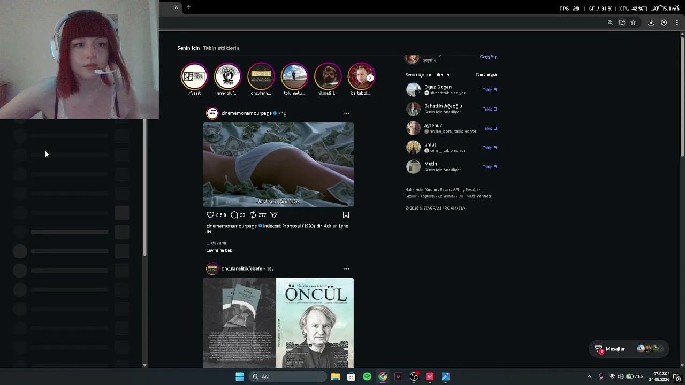This screenshot has width=685, height=385.
Task: Open more options for onculanalitikfelsefe post
Action: [x=346, y=268]
